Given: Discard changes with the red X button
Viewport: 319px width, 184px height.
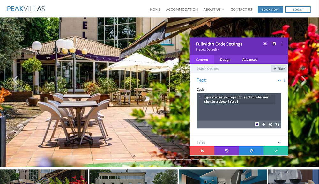Looking at the screenshot, I should (x=202, y=151).
